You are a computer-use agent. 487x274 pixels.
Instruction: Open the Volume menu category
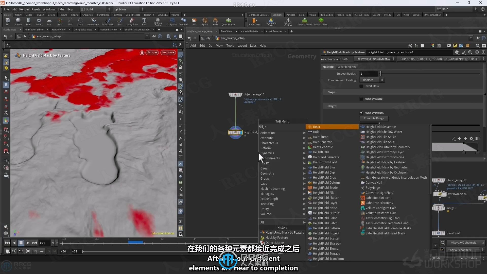[266, 214]
